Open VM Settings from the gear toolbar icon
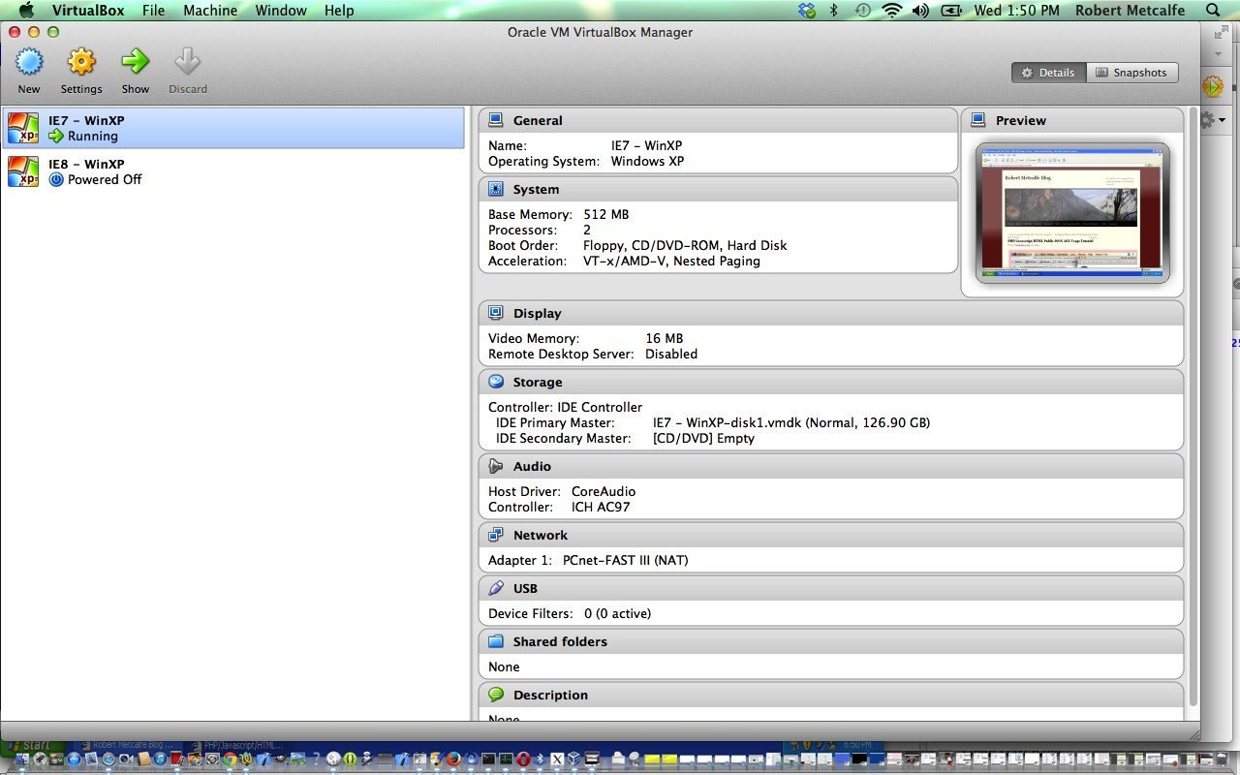Viewport: 1240px width, 775px height. pos(81,63)
